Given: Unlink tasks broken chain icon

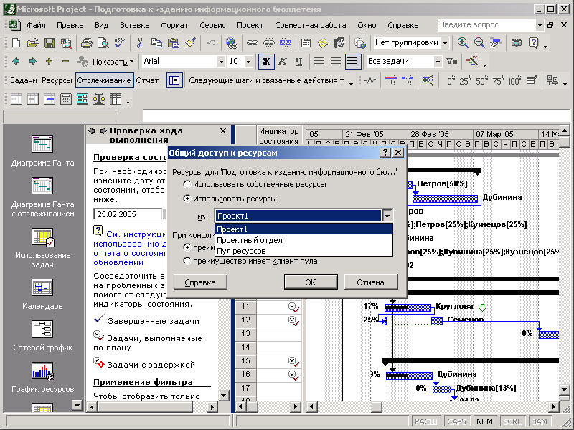Looking at the screenshot, I should [x=268, y=43].
